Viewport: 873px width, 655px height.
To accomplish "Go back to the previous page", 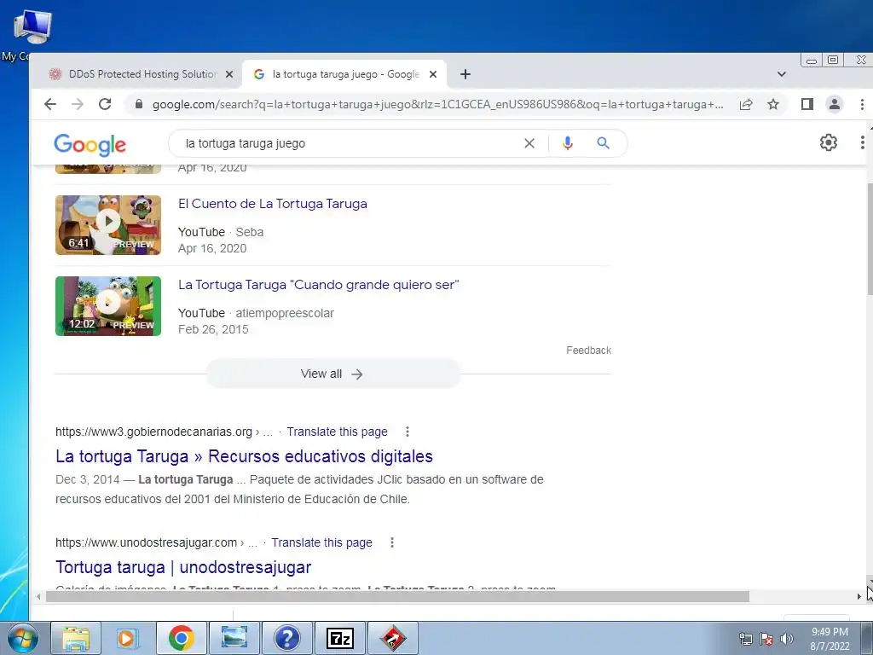I will pyautogui.click(x=50, y=104).
